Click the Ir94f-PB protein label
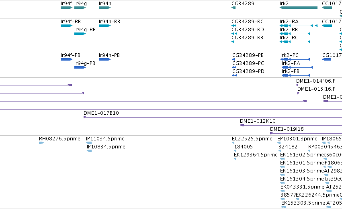This screenshot has width=342, height=209. [x=70, y=55]
